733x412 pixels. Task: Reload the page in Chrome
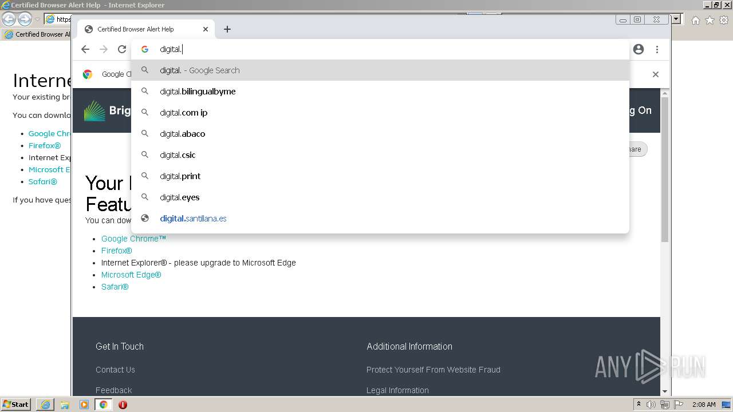coord(122,49)
